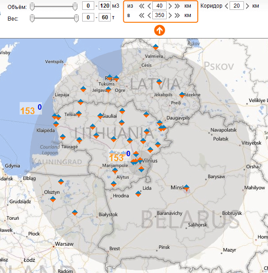Select the marker near Rēzekne in Latvia

coord(182,95)
